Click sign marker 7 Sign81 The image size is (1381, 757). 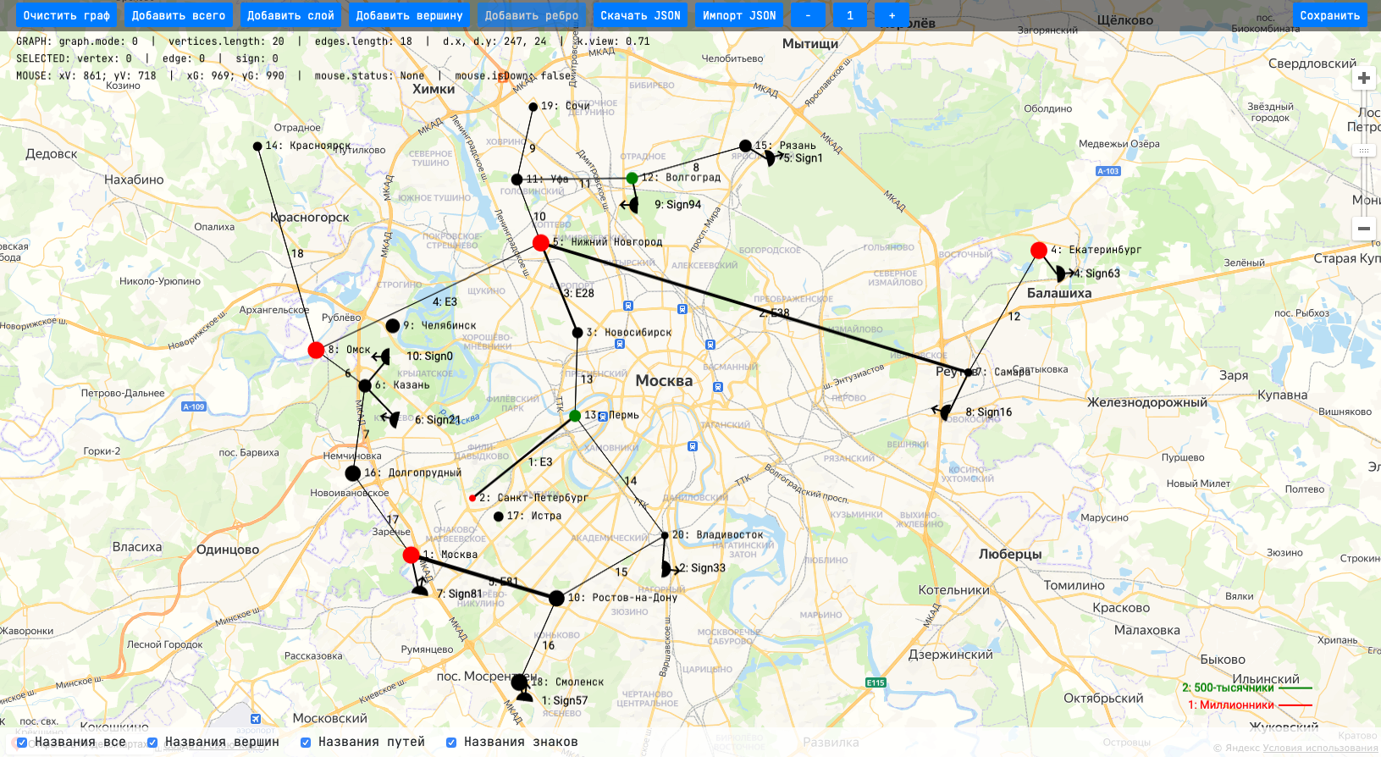[420, 590]
